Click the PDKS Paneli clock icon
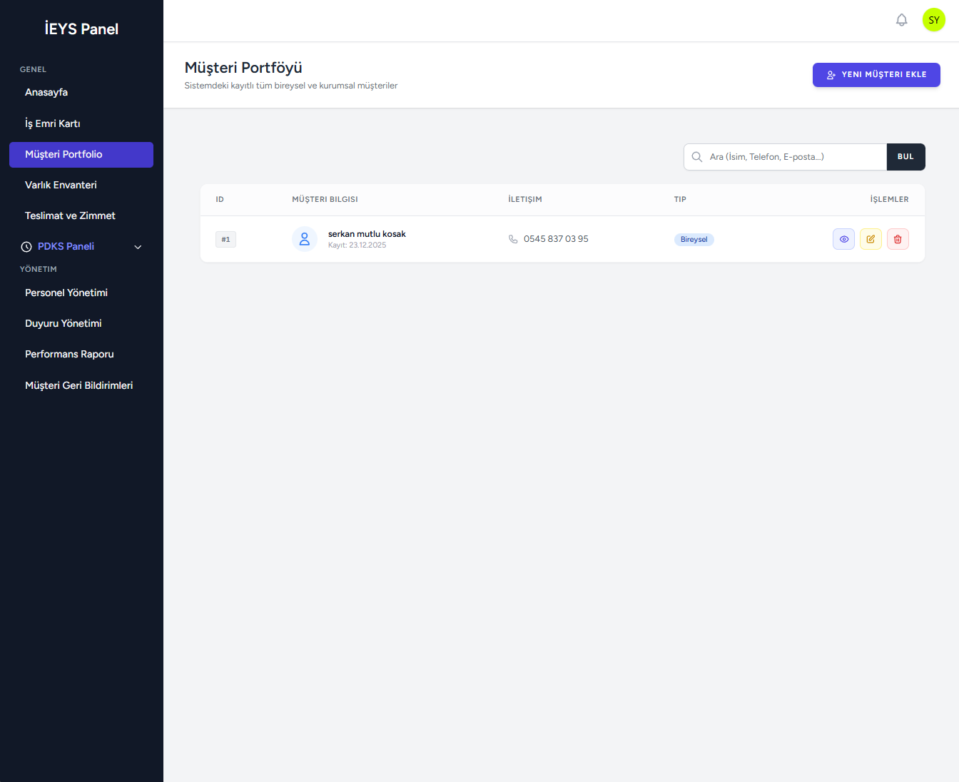 [x=26, y=247]
